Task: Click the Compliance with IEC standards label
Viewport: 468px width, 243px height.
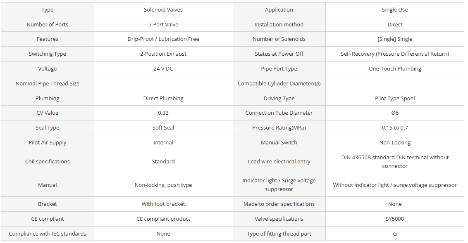Action: [x=48, y=234]
